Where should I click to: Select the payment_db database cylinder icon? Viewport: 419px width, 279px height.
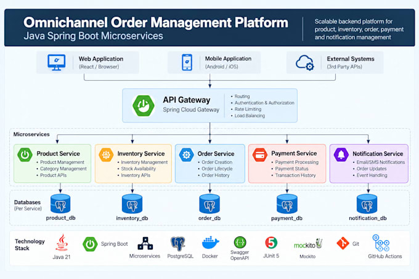(287, 204)
